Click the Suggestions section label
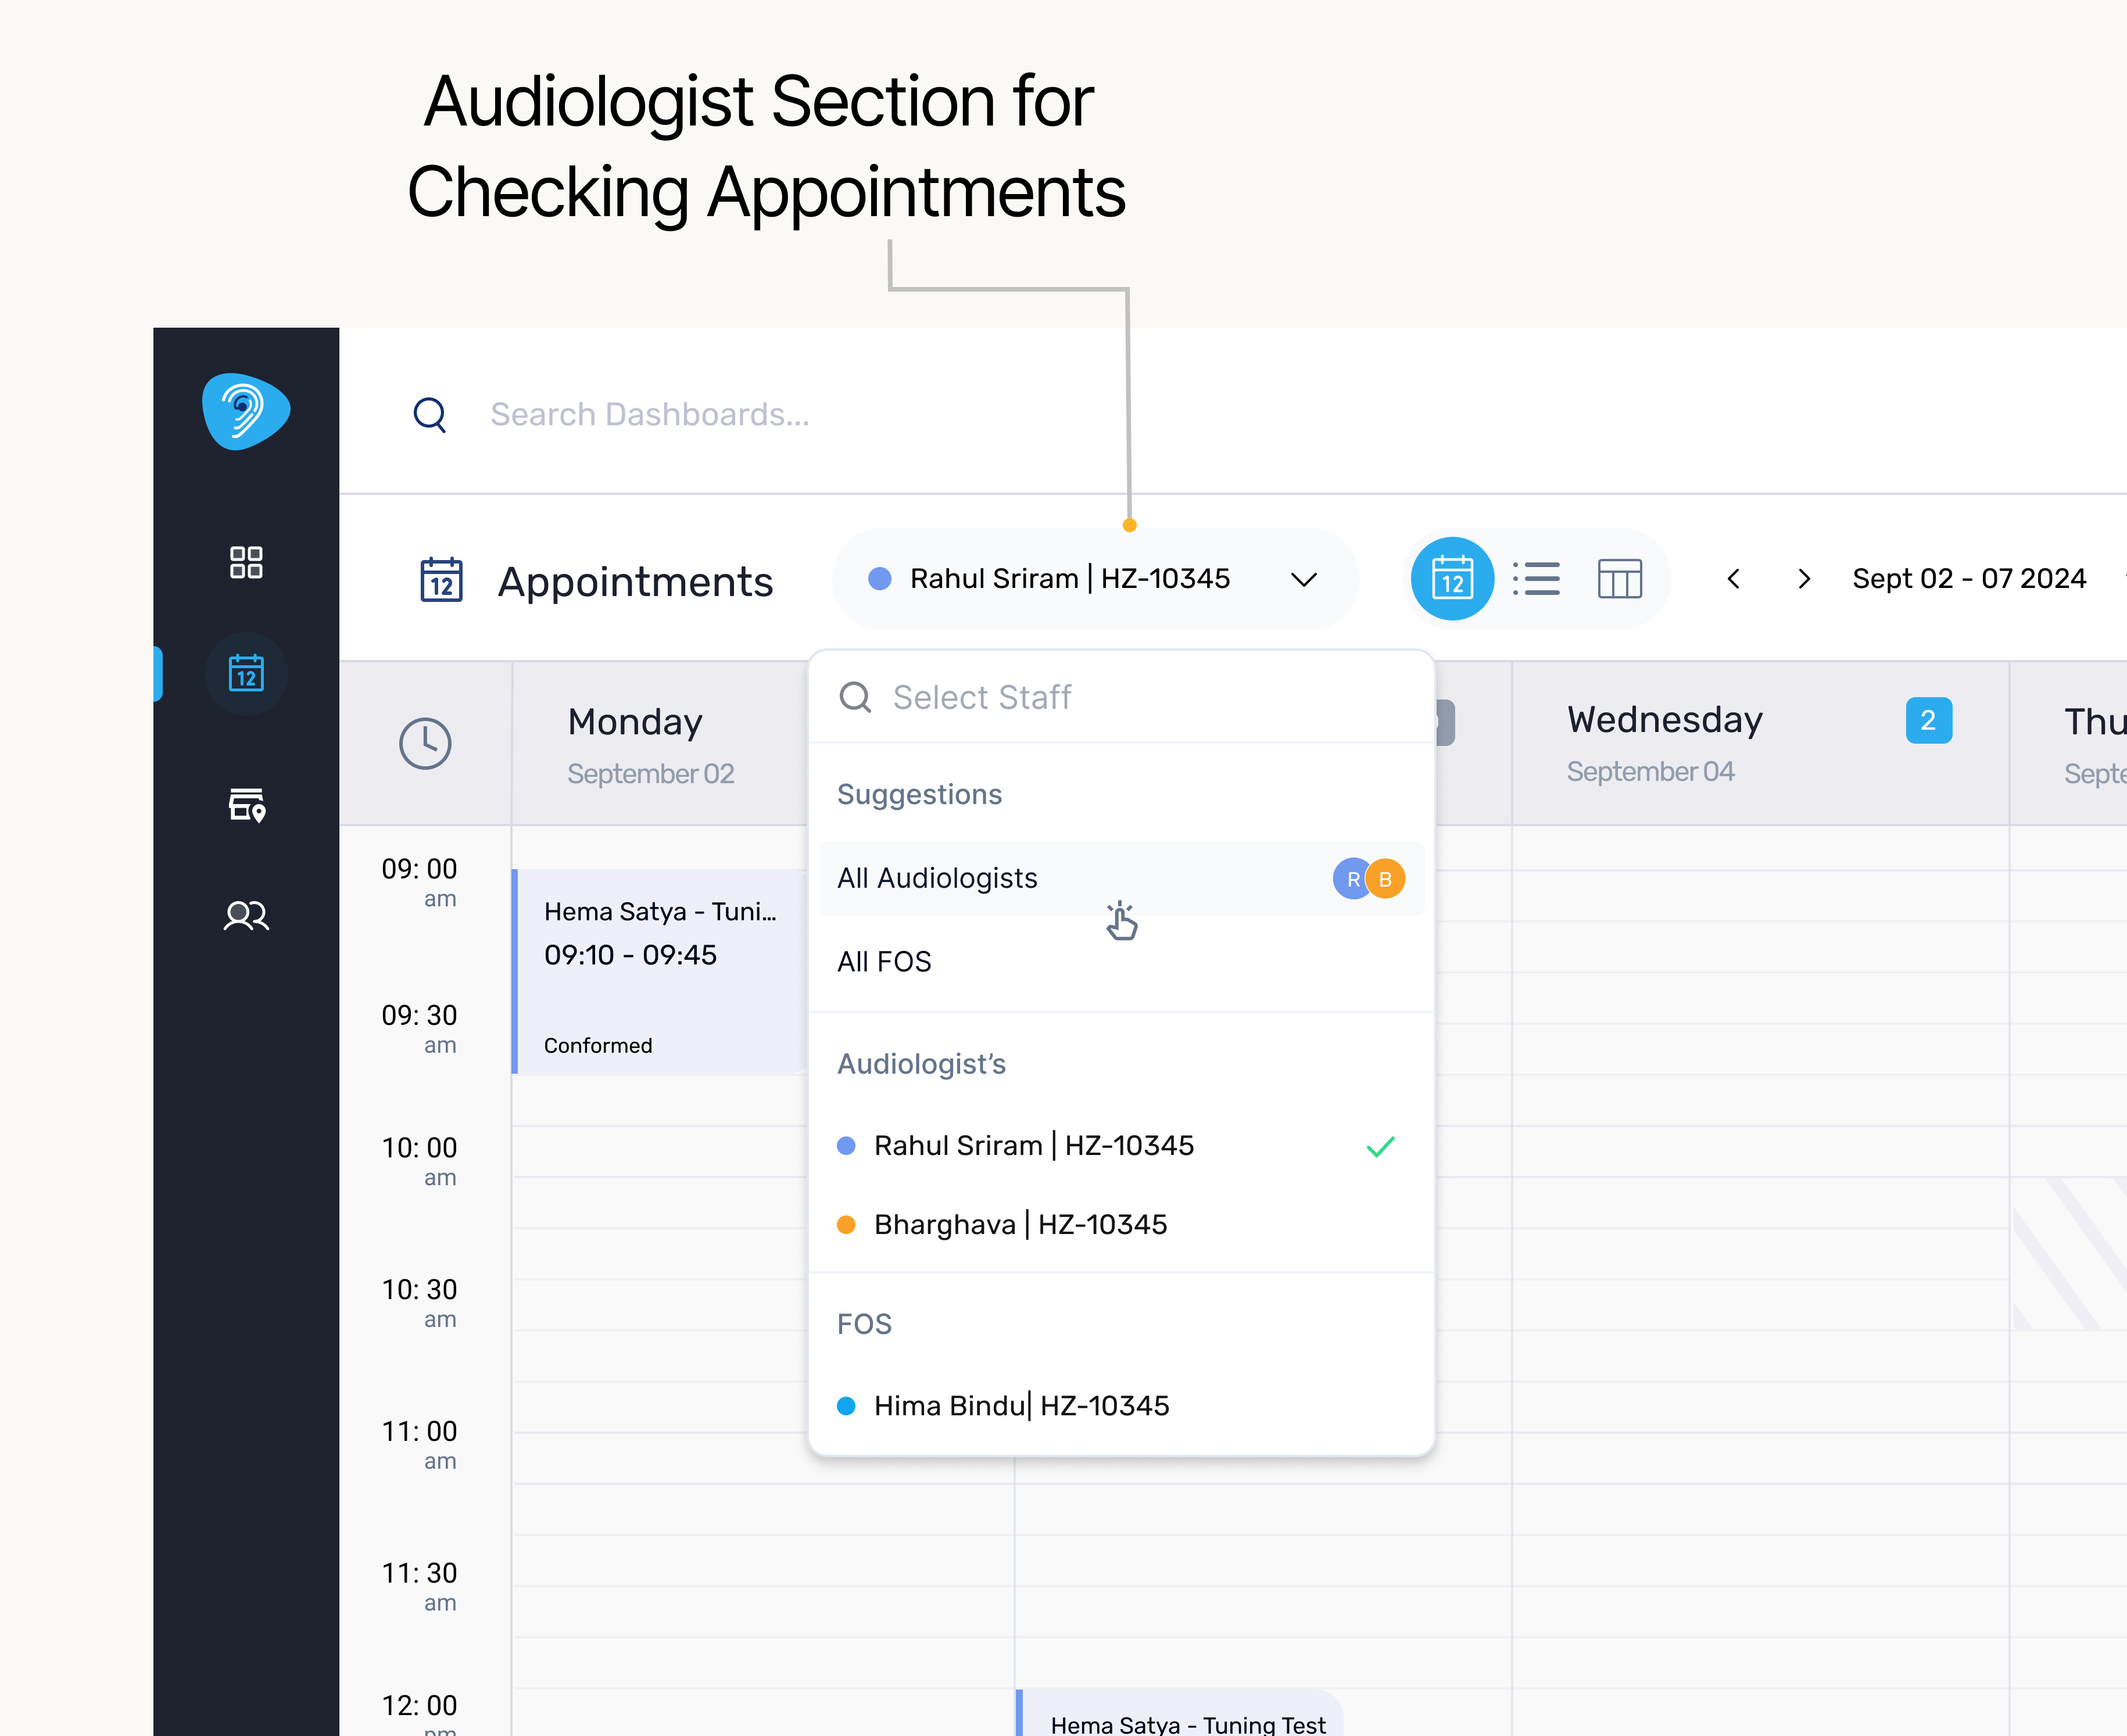 coord(919,794)
